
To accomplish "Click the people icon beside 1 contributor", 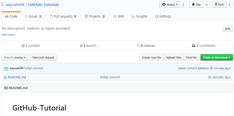I will pyautogui.click(x=194, y=46).
